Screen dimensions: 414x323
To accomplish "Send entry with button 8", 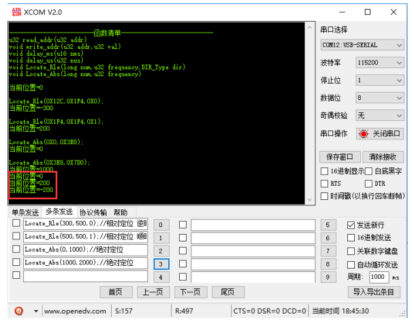I will (328, 264).
